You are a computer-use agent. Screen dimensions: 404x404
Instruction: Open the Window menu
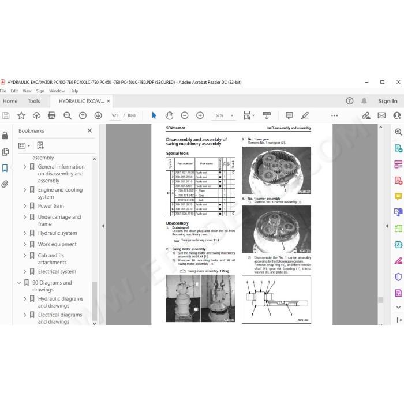click(x=57, y=91)
